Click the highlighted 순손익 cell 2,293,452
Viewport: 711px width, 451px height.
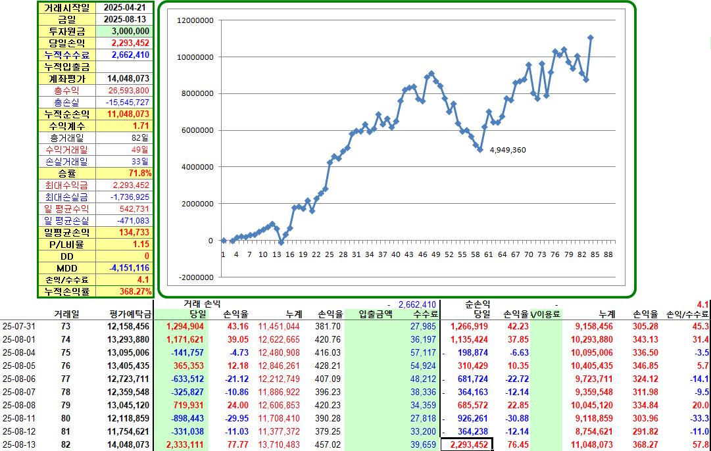[466, 444]
